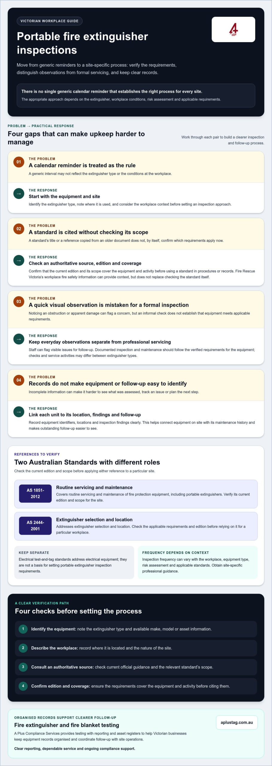
Task: Click the 'Frequency depends on context' card
Action: tap(197, 562)
